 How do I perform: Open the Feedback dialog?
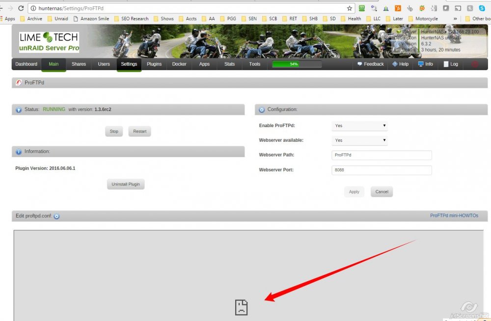coord(370,64)
